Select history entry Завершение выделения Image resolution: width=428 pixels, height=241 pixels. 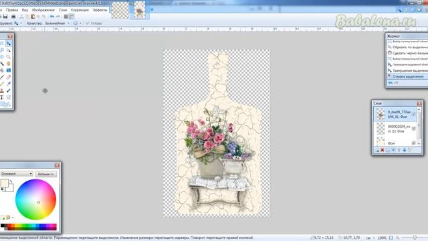(x=407, y=70)
